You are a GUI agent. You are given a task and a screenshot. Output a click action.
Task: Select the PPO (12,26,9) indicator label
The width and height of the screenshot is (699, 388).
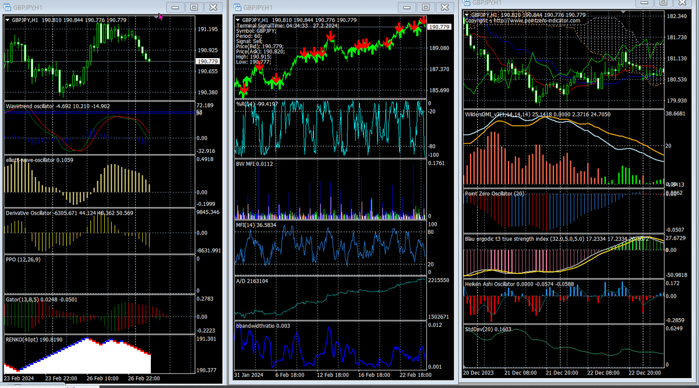(x=23, y=259)
